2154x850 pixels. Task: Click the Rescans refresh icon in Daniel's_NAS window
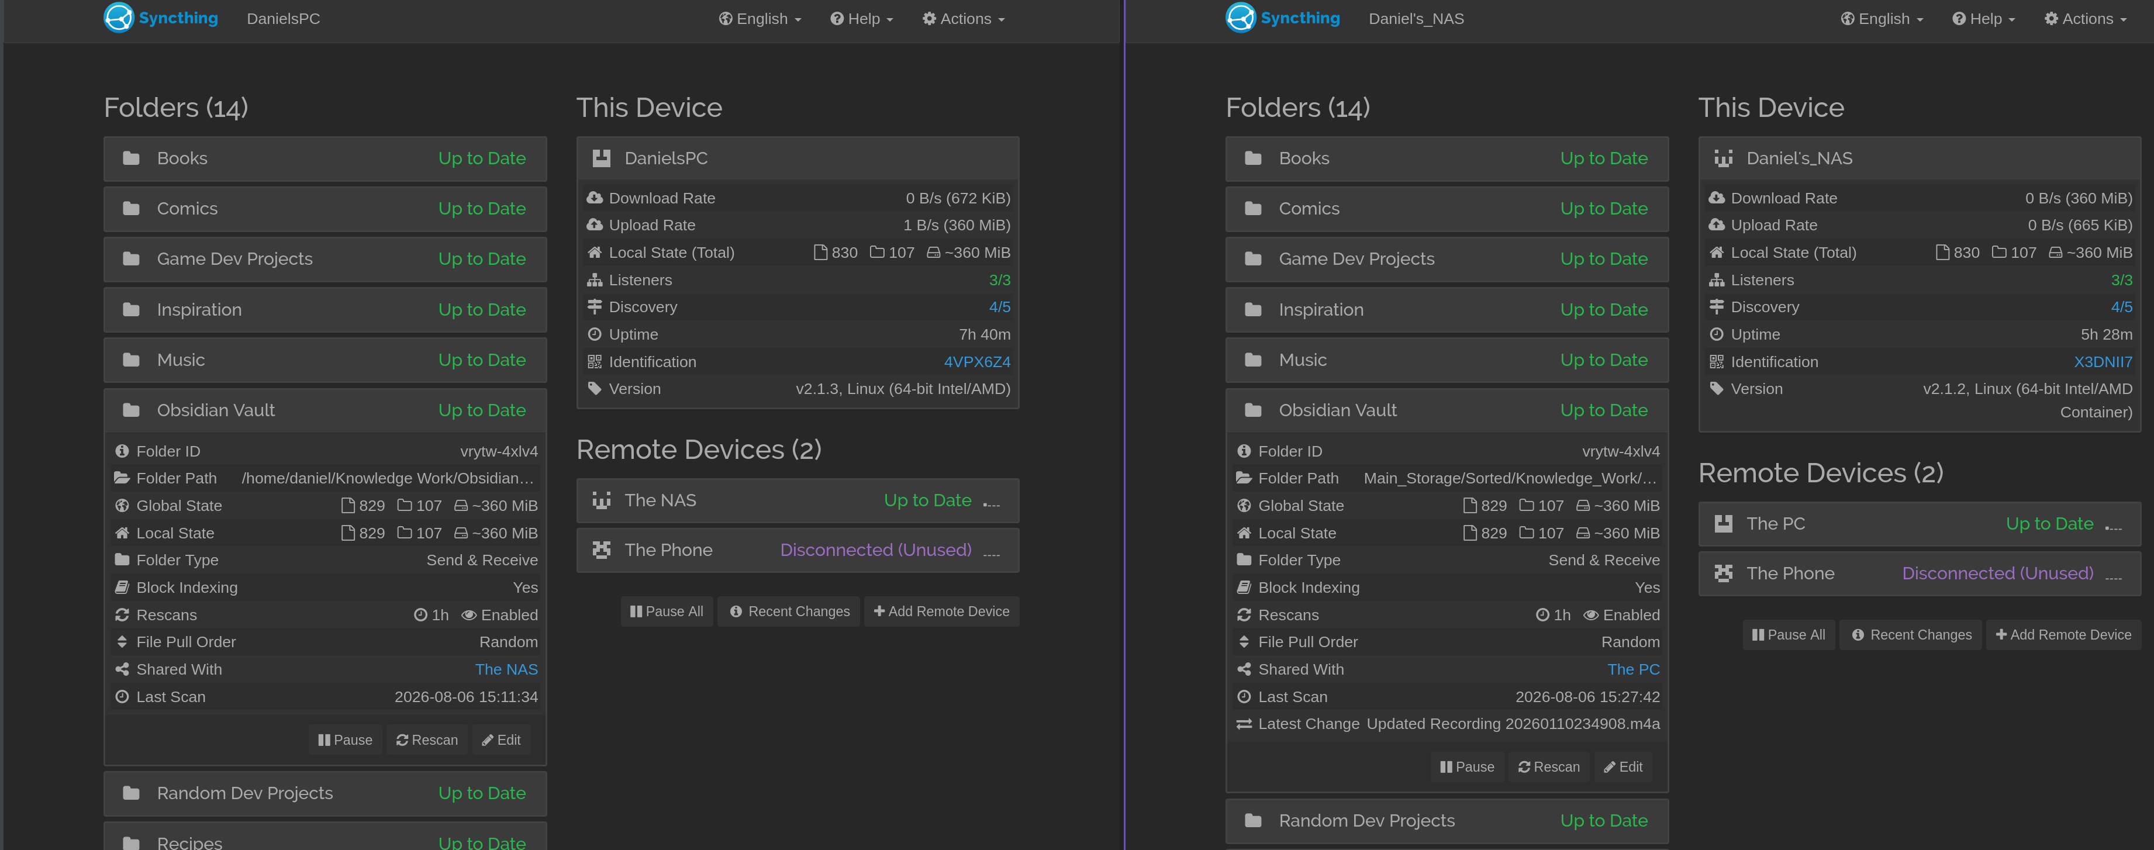coord(1244,615)
